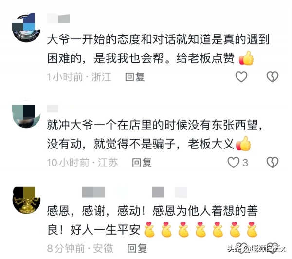Dislike the 安徽 comment via broken heart
This screenshot has height=259, width=292.
(273, 248)
